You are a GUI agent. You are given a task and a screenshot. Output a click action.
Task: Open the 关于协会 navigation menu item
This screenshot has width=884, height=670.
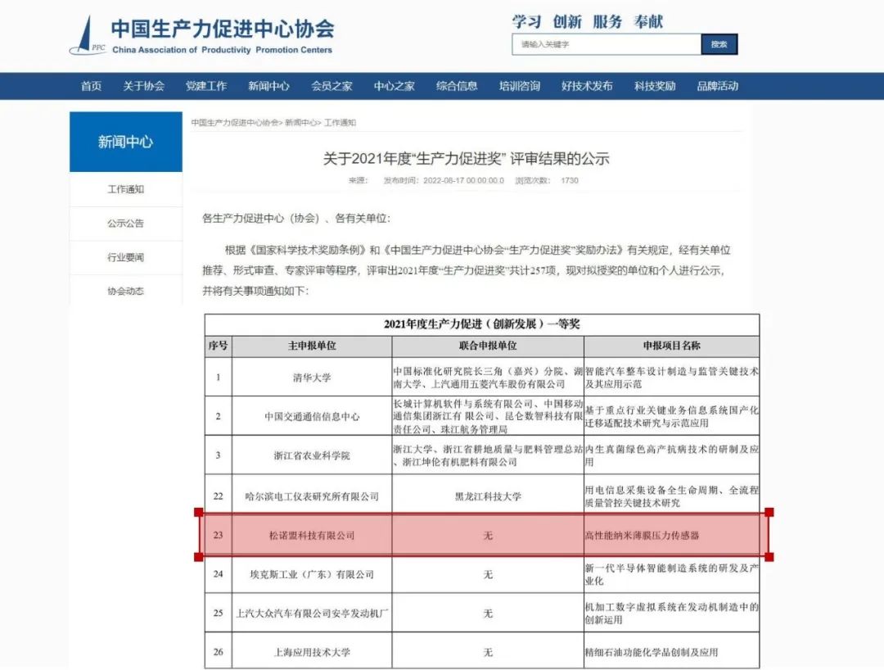pos(144,86)
